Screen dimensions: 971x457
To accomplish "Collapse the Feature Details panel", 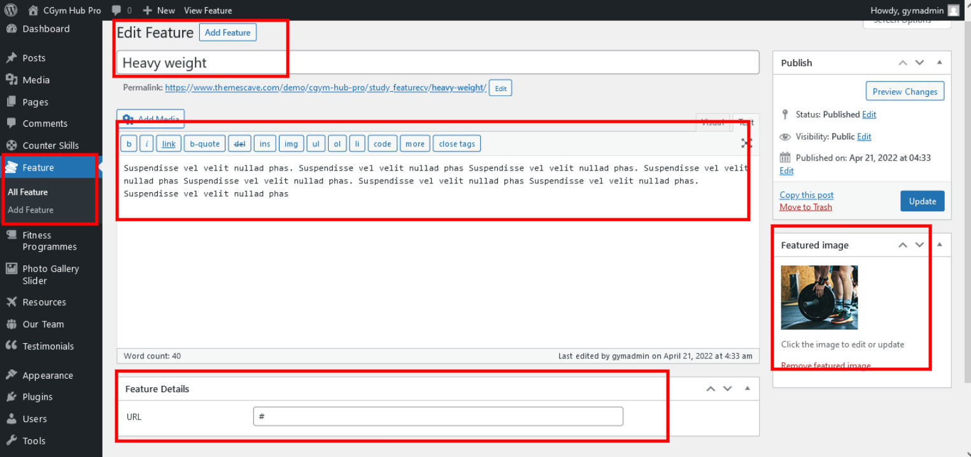I will [748, 388].
